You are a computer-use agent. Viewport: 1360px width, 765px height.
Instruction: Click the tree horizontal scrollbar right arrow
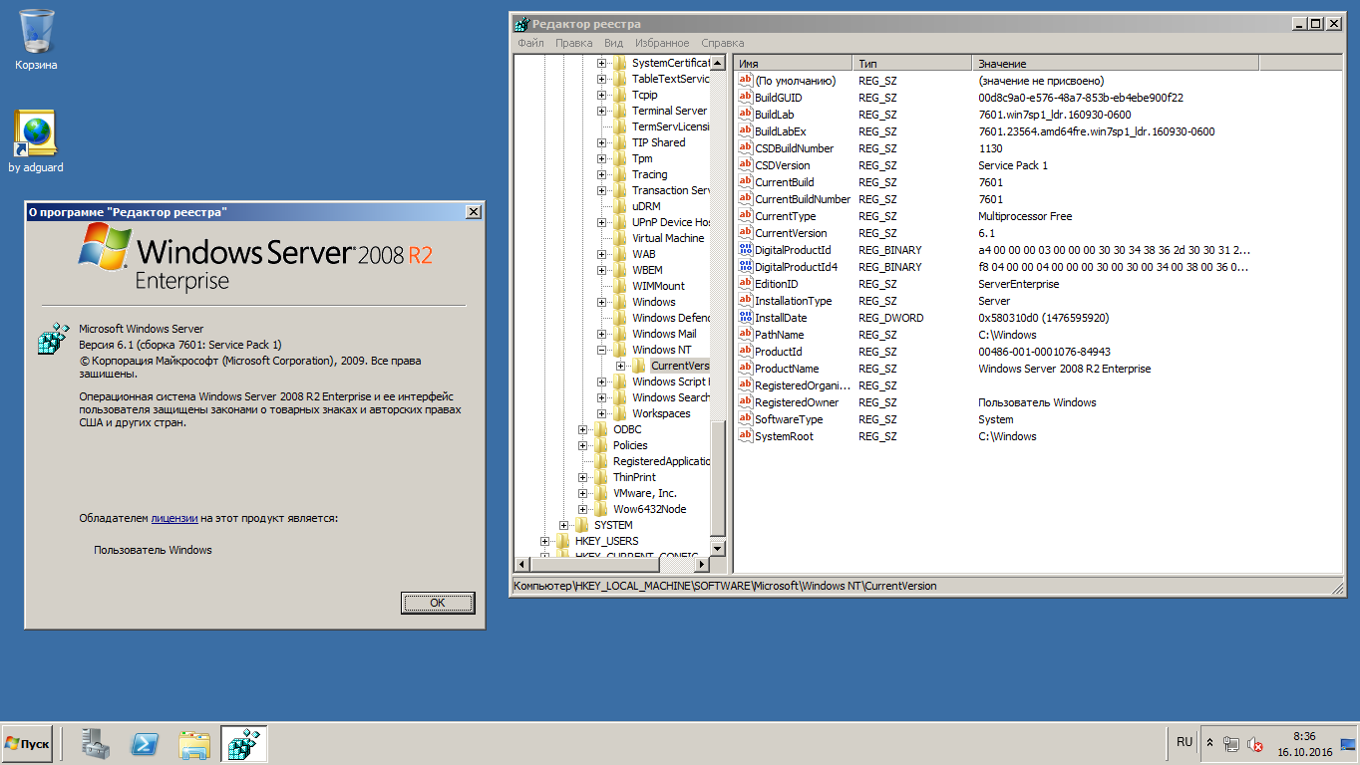702,565
